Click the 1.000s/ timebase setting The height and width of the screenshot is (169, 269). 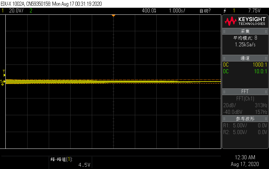point(177,11)
